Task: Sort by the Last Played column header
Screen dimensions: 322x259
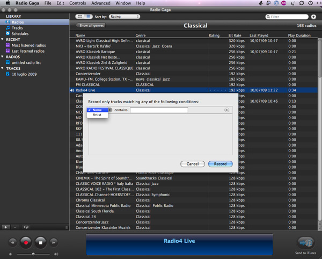Action: pos(259,35)
